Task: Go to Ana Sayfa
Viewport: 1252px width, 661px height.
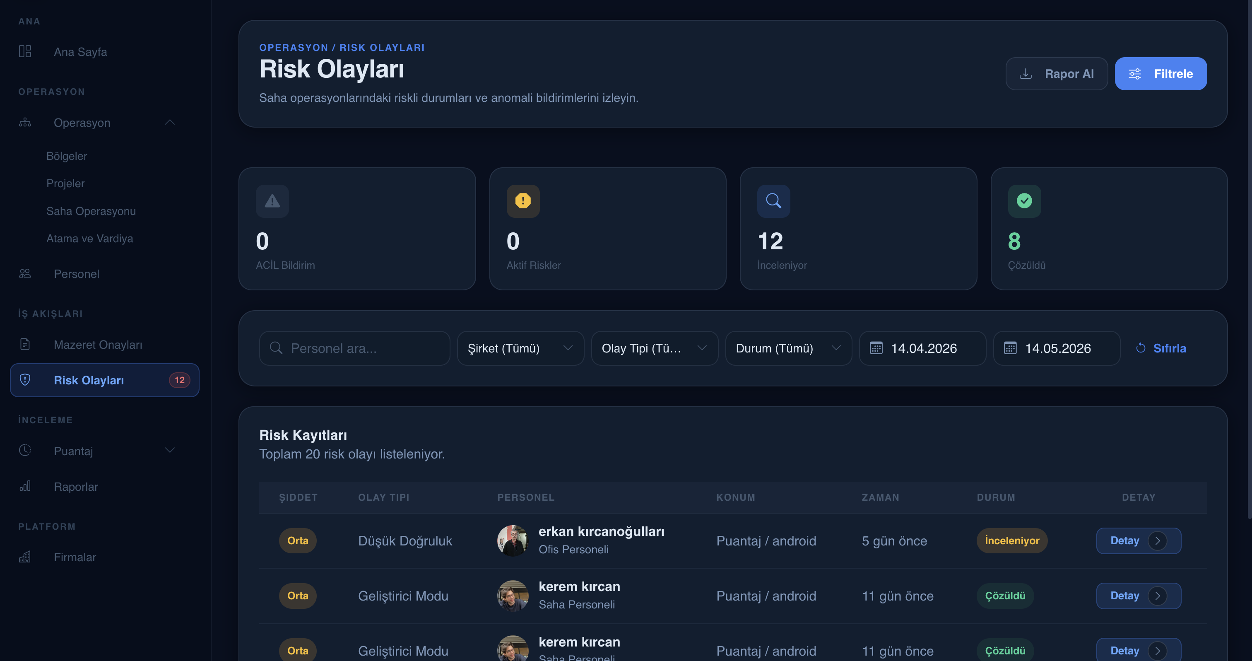Action: tap(80, 51)
